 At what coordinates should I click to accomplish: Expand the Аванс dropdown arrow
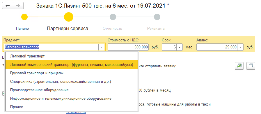tap(240, 47)
